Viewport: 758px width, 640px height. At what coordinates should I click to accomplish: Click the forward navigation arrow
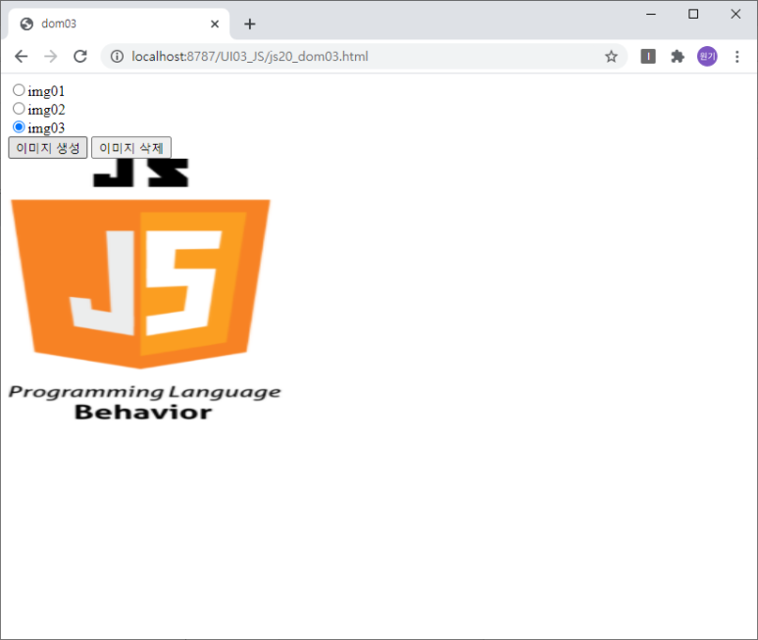point(51,57)
